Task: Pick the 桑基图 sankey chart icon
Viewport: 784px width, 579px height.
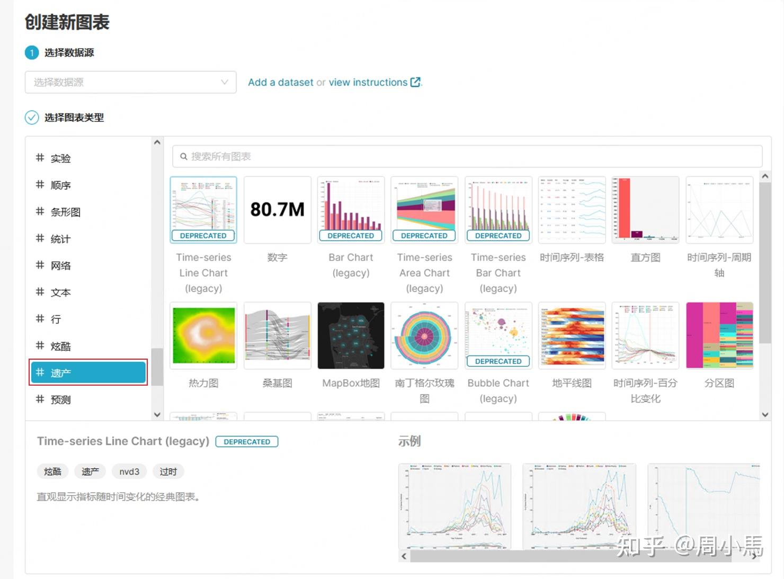Action: 277,335
